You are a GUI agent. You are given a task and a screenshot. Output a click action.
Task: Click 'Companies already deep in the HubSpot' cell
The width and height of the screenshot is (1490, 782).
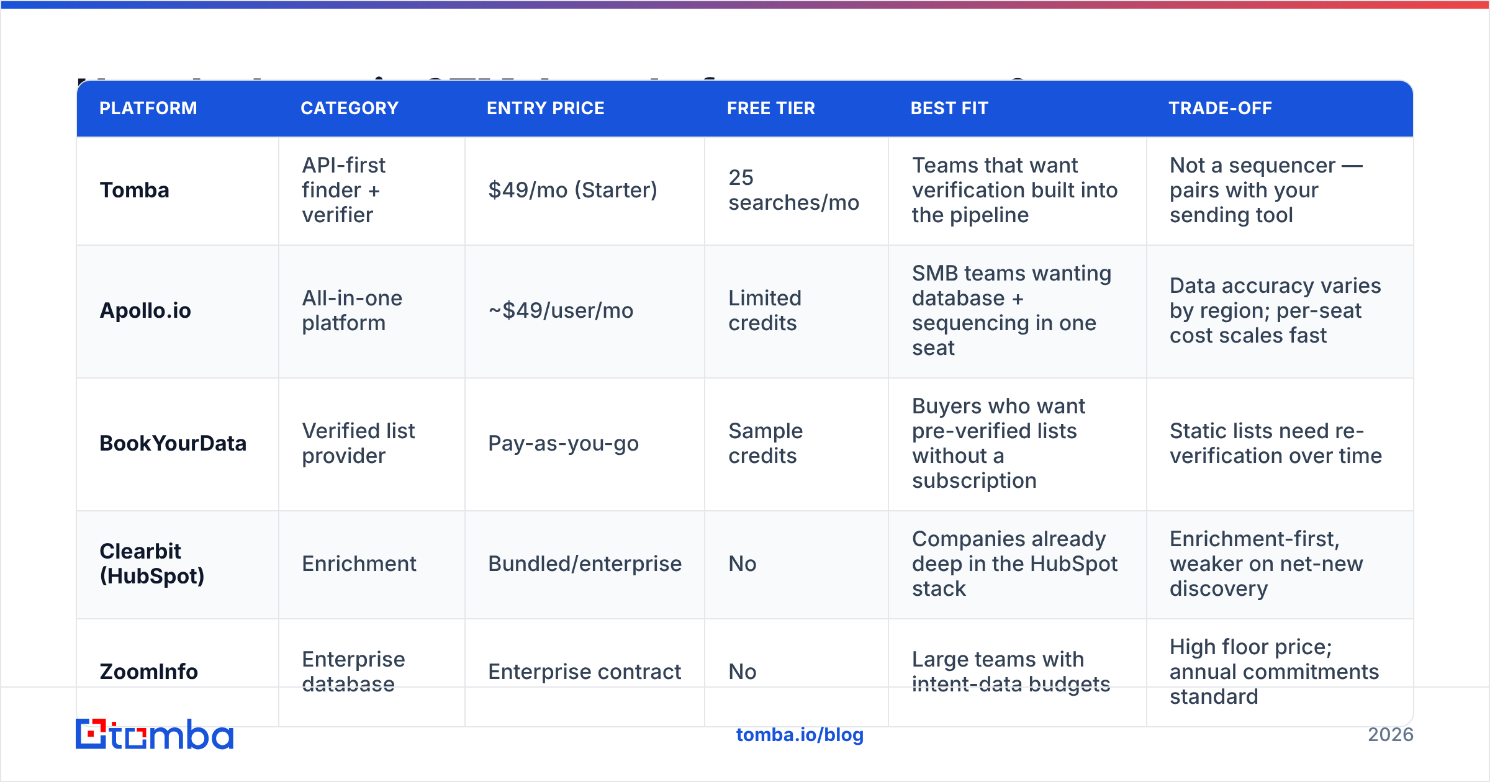[1018, 564]
